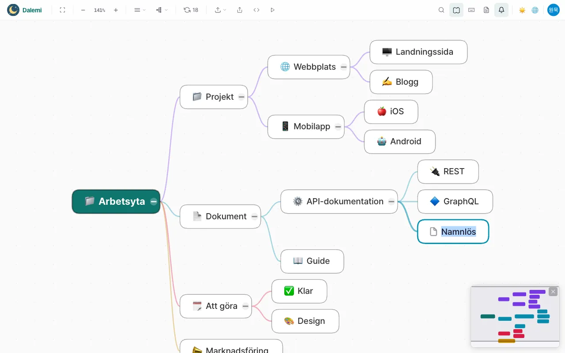Select the Guide node
This screenshot has width=565, height=353.
(x=312, y=261)
